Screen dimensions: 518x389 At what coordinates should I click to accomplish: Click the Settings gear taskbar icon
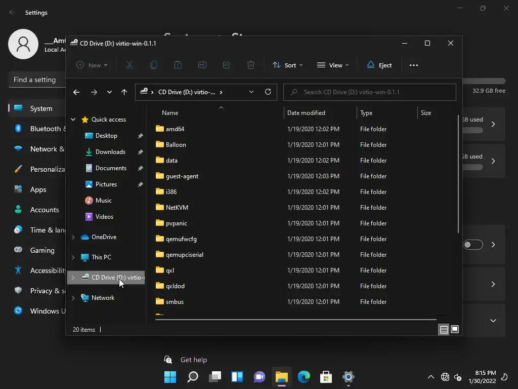(348, 377)
